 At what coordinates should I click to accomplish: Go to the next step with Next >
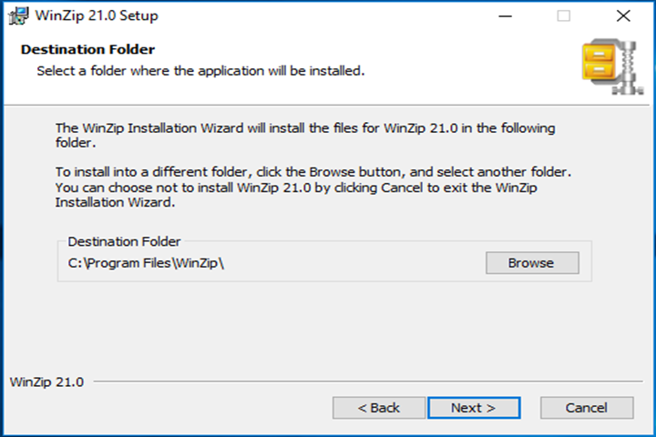474,407
